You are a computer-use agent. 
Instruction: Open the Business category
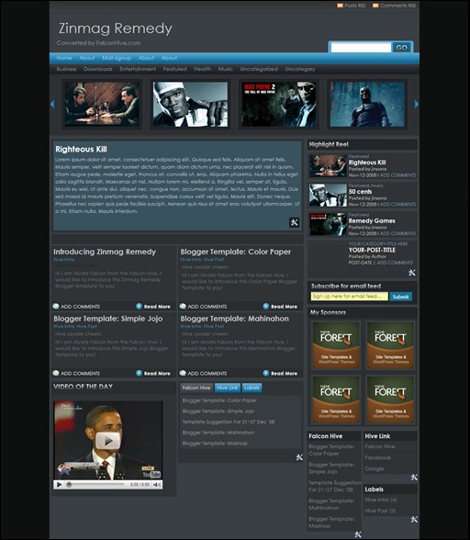pyautogui.click(x=66, y=69)
